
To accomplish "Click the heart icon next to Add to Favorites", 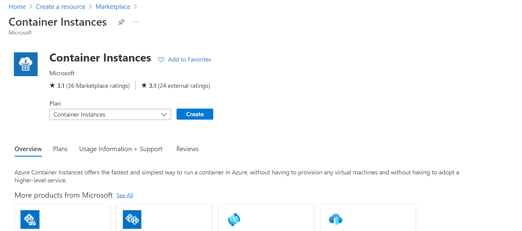I will pos(161,59).
